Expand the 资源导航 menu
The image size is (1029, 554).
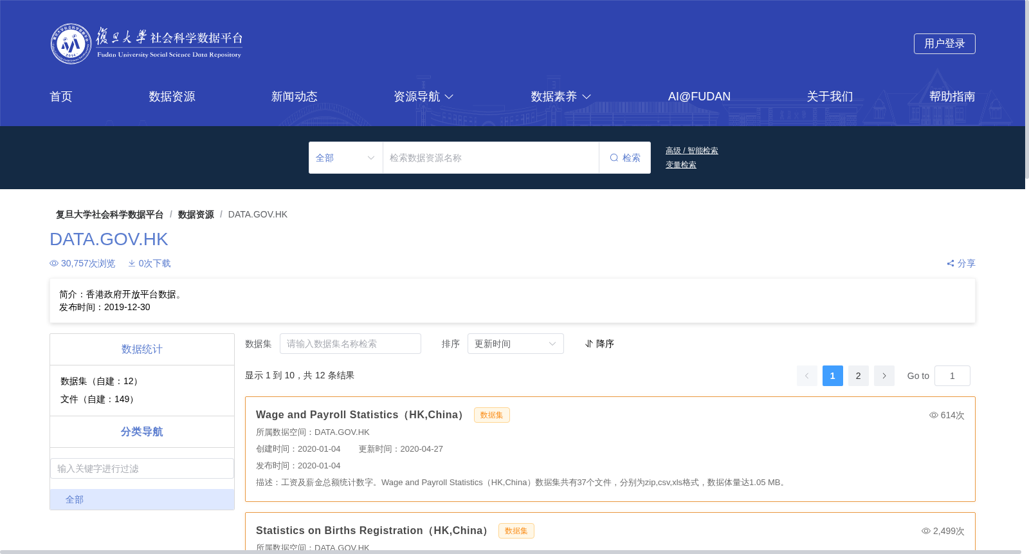424,97
